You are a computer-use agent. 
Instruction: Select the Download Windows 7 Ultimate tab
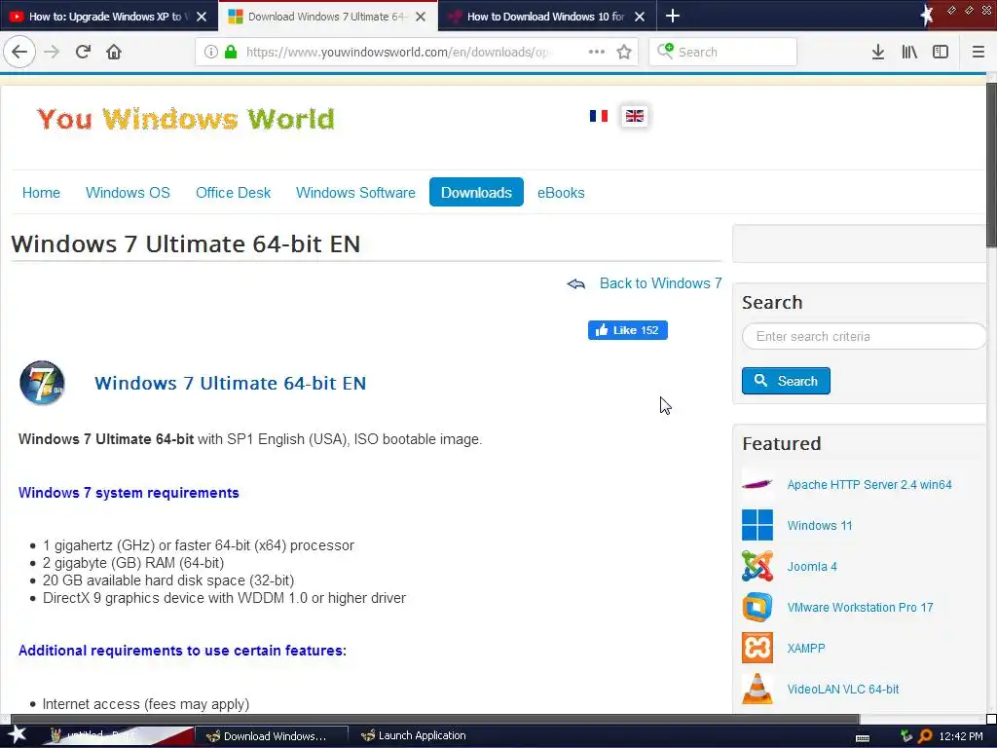327,17
